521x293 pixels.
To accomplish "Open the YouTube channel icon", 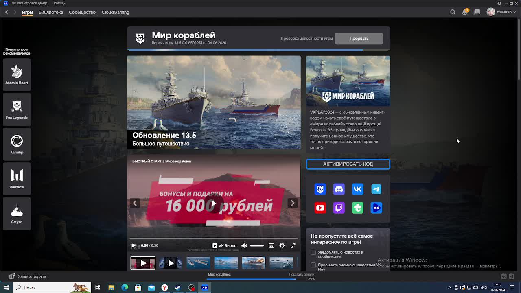I will click(x=320, y=208).
